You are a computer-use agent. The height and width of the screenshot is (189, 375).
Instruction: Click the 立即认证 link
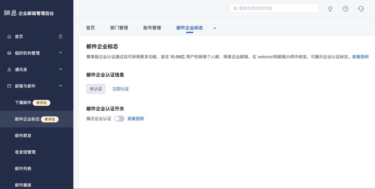[x=121, y=89]
